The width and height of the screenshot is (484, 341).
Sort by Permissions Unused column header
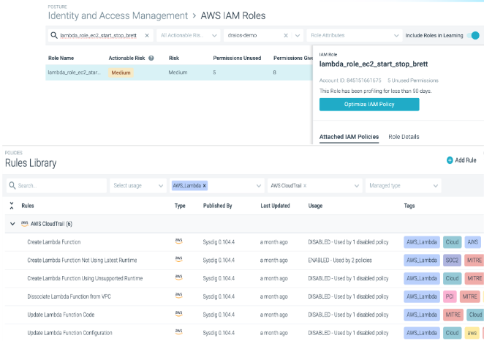click(237, 58)
